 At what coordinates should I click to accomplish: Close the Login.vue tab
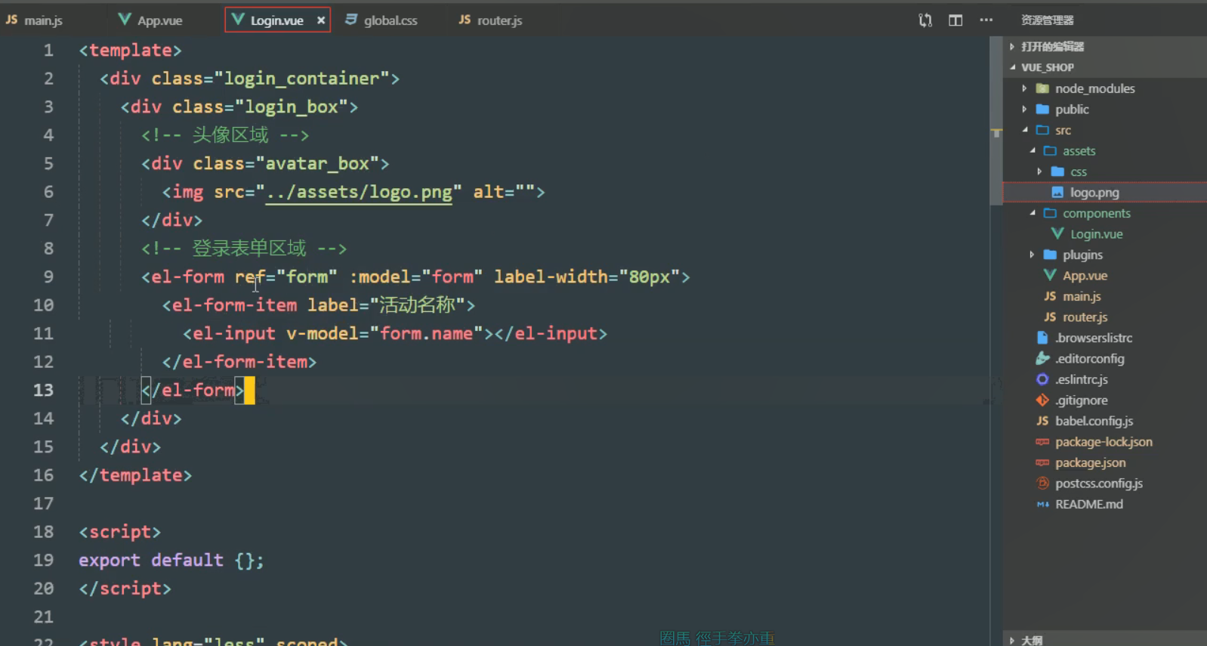tap(321, 20)
